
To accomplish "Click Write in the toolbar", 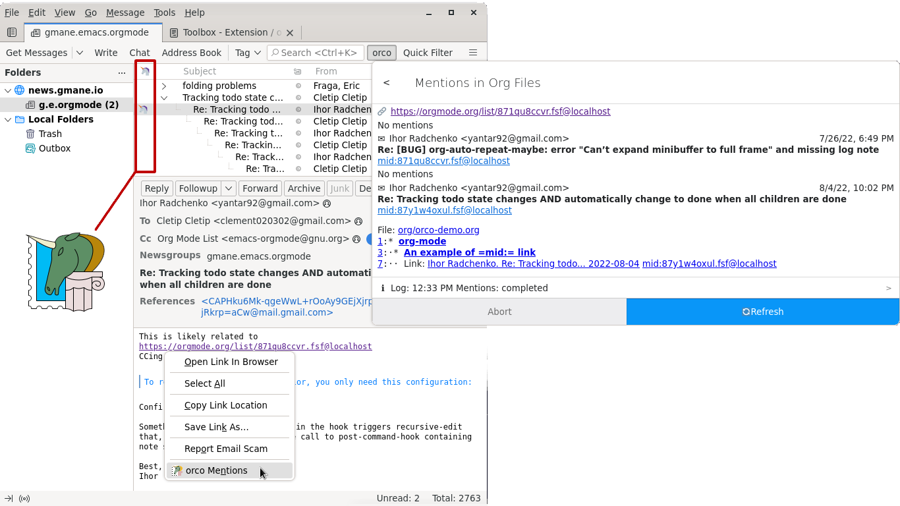I will point(105,53).
